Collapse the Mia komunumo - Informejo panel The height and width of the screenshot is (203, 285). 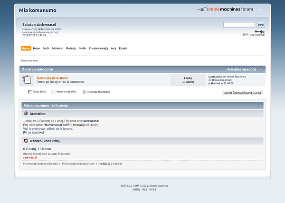pos(258,105)
